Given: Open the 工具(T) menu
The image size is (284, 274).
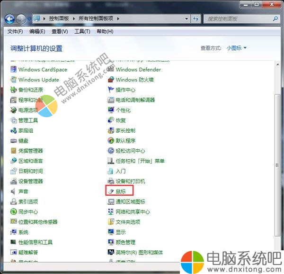Looking at the screenshot, I should (x=82, y=32).
